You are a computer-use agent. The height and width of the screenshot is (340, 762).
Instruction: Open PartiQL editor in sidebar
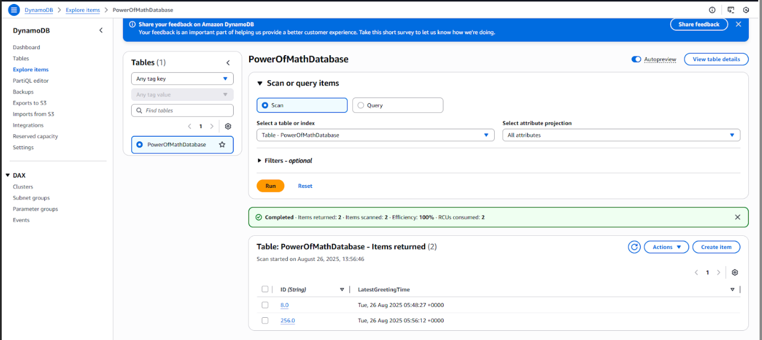point(31,81)
